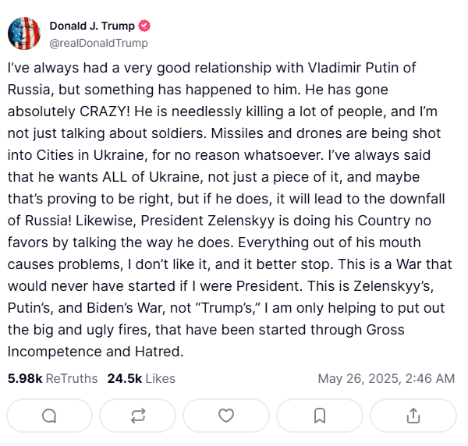
Task: Like the post with the heart icon
Action: tap(226, 416)
